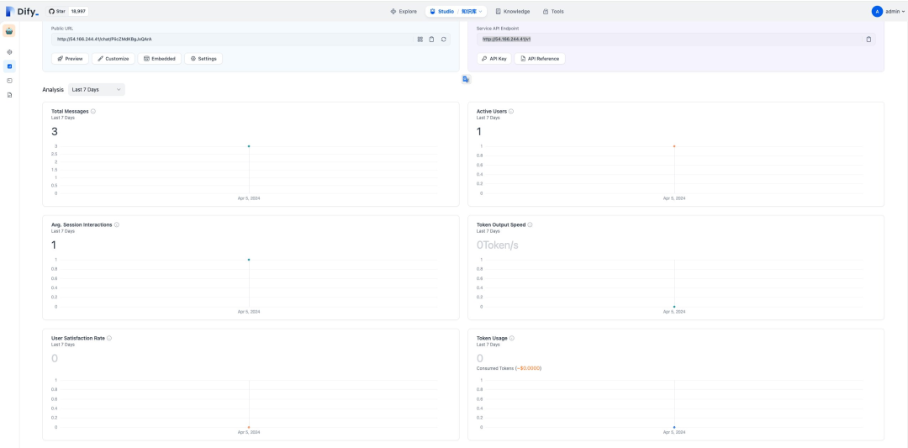The height and width of the screenshot is (448, 908).
Task: Click the Customize button
Action: pos(113,59)
